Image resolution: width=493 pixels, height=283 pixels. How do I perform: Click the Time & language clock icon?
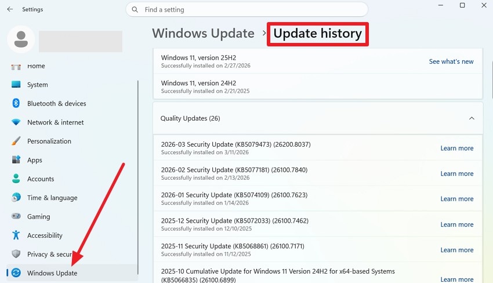pyautogui.click(x=16, y=198)
